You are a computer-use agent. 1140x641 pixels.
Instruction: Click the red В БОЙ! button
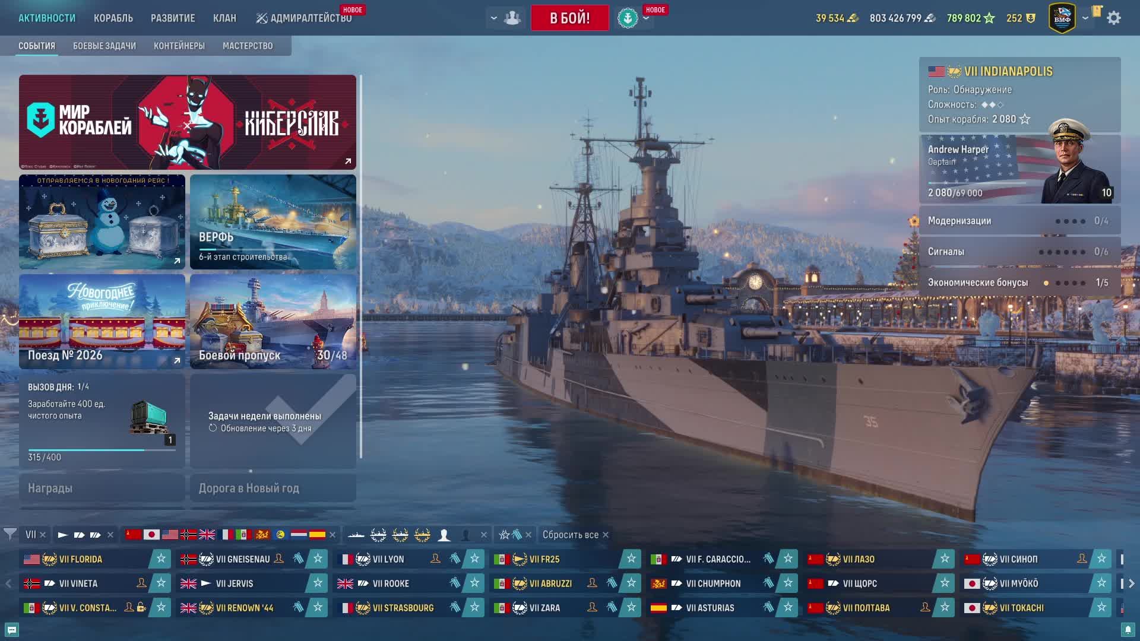(x=570, y=18)
